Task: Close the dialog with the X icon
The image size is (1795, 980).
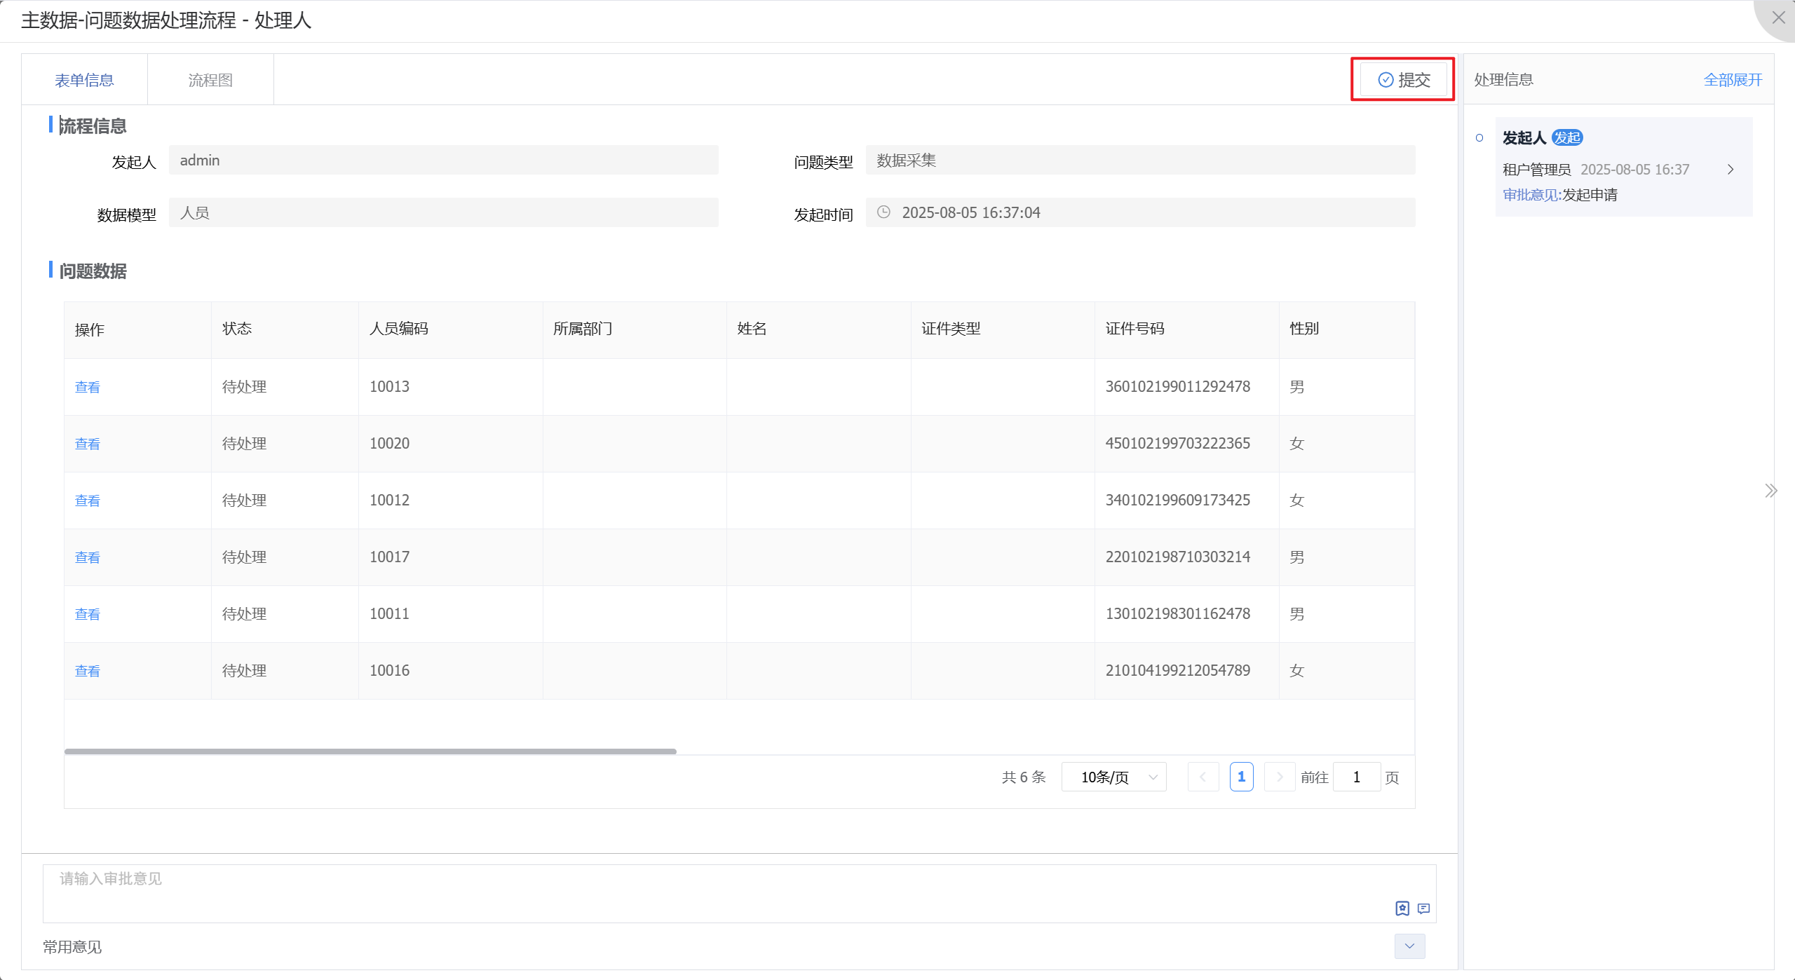Action: (x=1778, y=18)
